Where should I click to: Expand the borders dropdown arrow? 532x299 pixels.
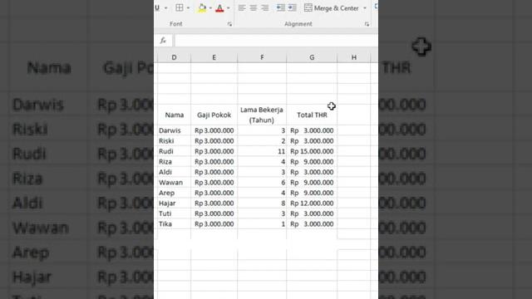click(x=189, y=7)
